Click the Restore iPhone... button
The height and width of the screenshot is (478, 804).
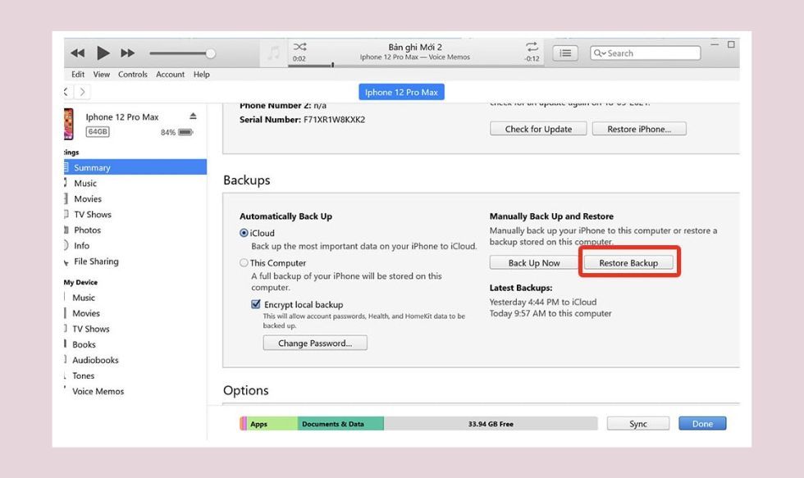(x=639, y=129)
